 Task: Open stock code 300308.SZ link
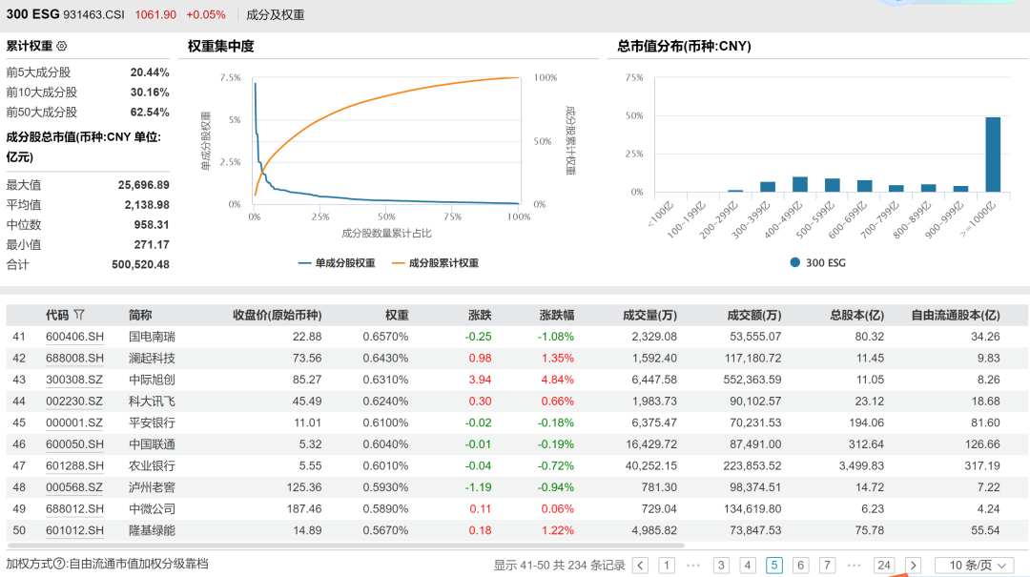click(74, 380)
